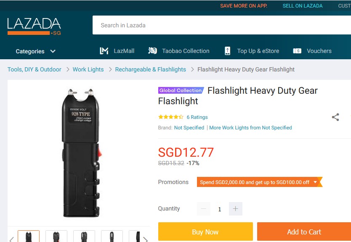Open the 6 Ratings link
The image size is (351, 242).
click(197, 117)
